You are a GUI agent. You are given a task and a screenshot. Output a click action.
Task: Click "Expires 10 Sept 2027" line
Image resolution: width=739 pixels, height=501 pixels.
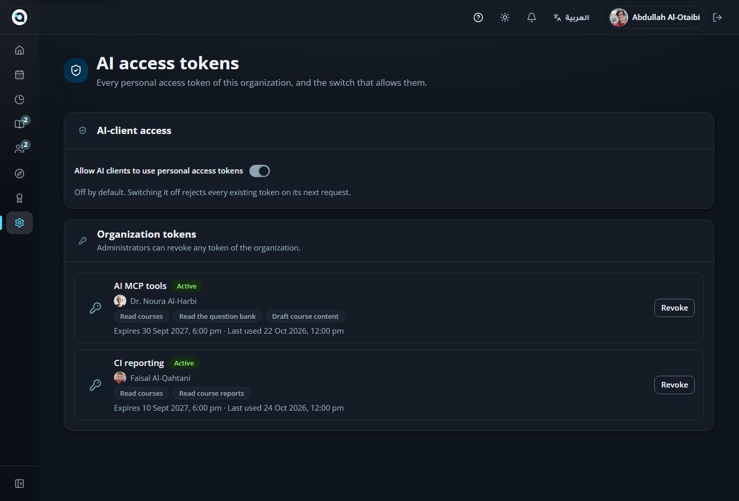tap(229, 408)
